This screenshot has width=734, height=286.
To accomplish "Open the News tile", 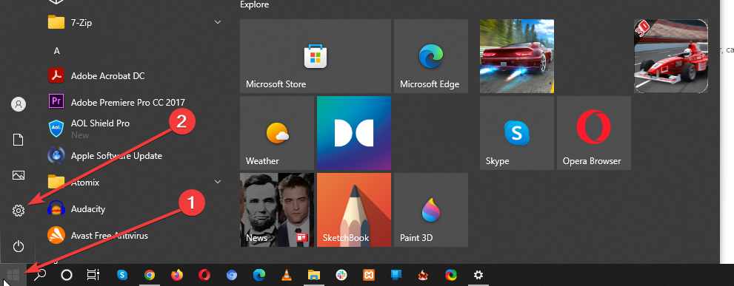I will (277, 209).
